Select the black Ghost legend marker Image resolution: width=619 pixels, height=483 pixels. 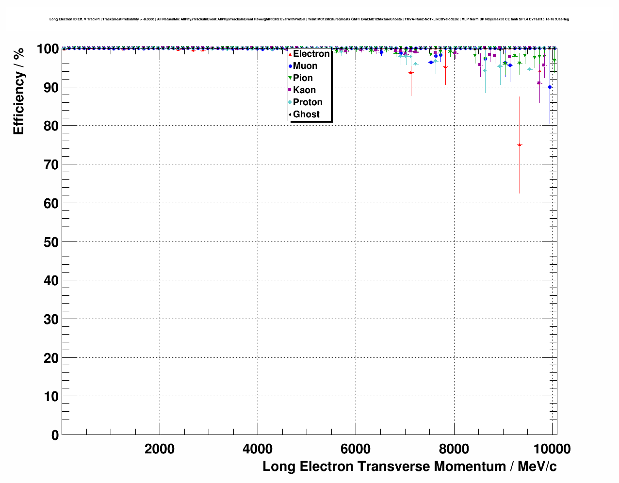coord(290,114)
